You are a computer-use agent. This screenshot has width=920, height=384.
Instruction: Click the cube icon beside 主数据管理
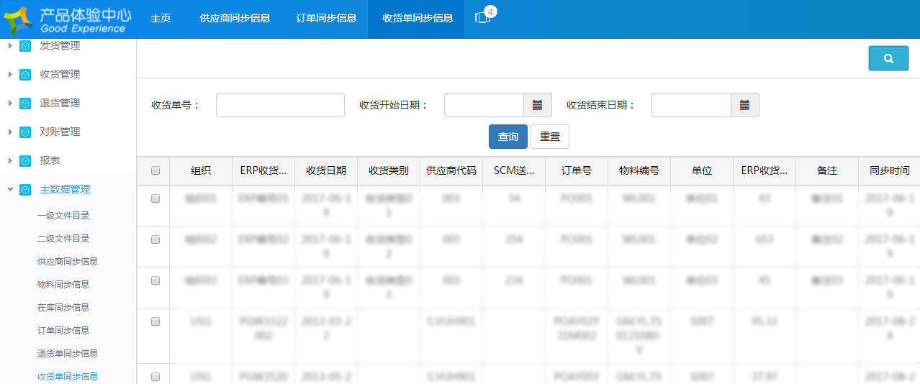[25, 190]
